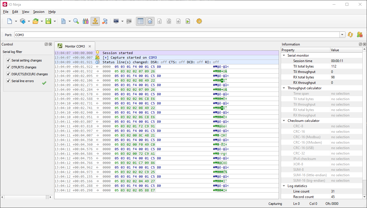Collapse the Throughput calculator section
Viewport: 367px width, 208px height.
pos(284,88)
